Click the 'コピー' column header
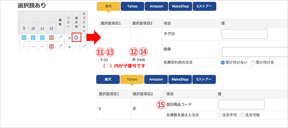The height and width of the screenshot is (128, 288). [68, 21]
